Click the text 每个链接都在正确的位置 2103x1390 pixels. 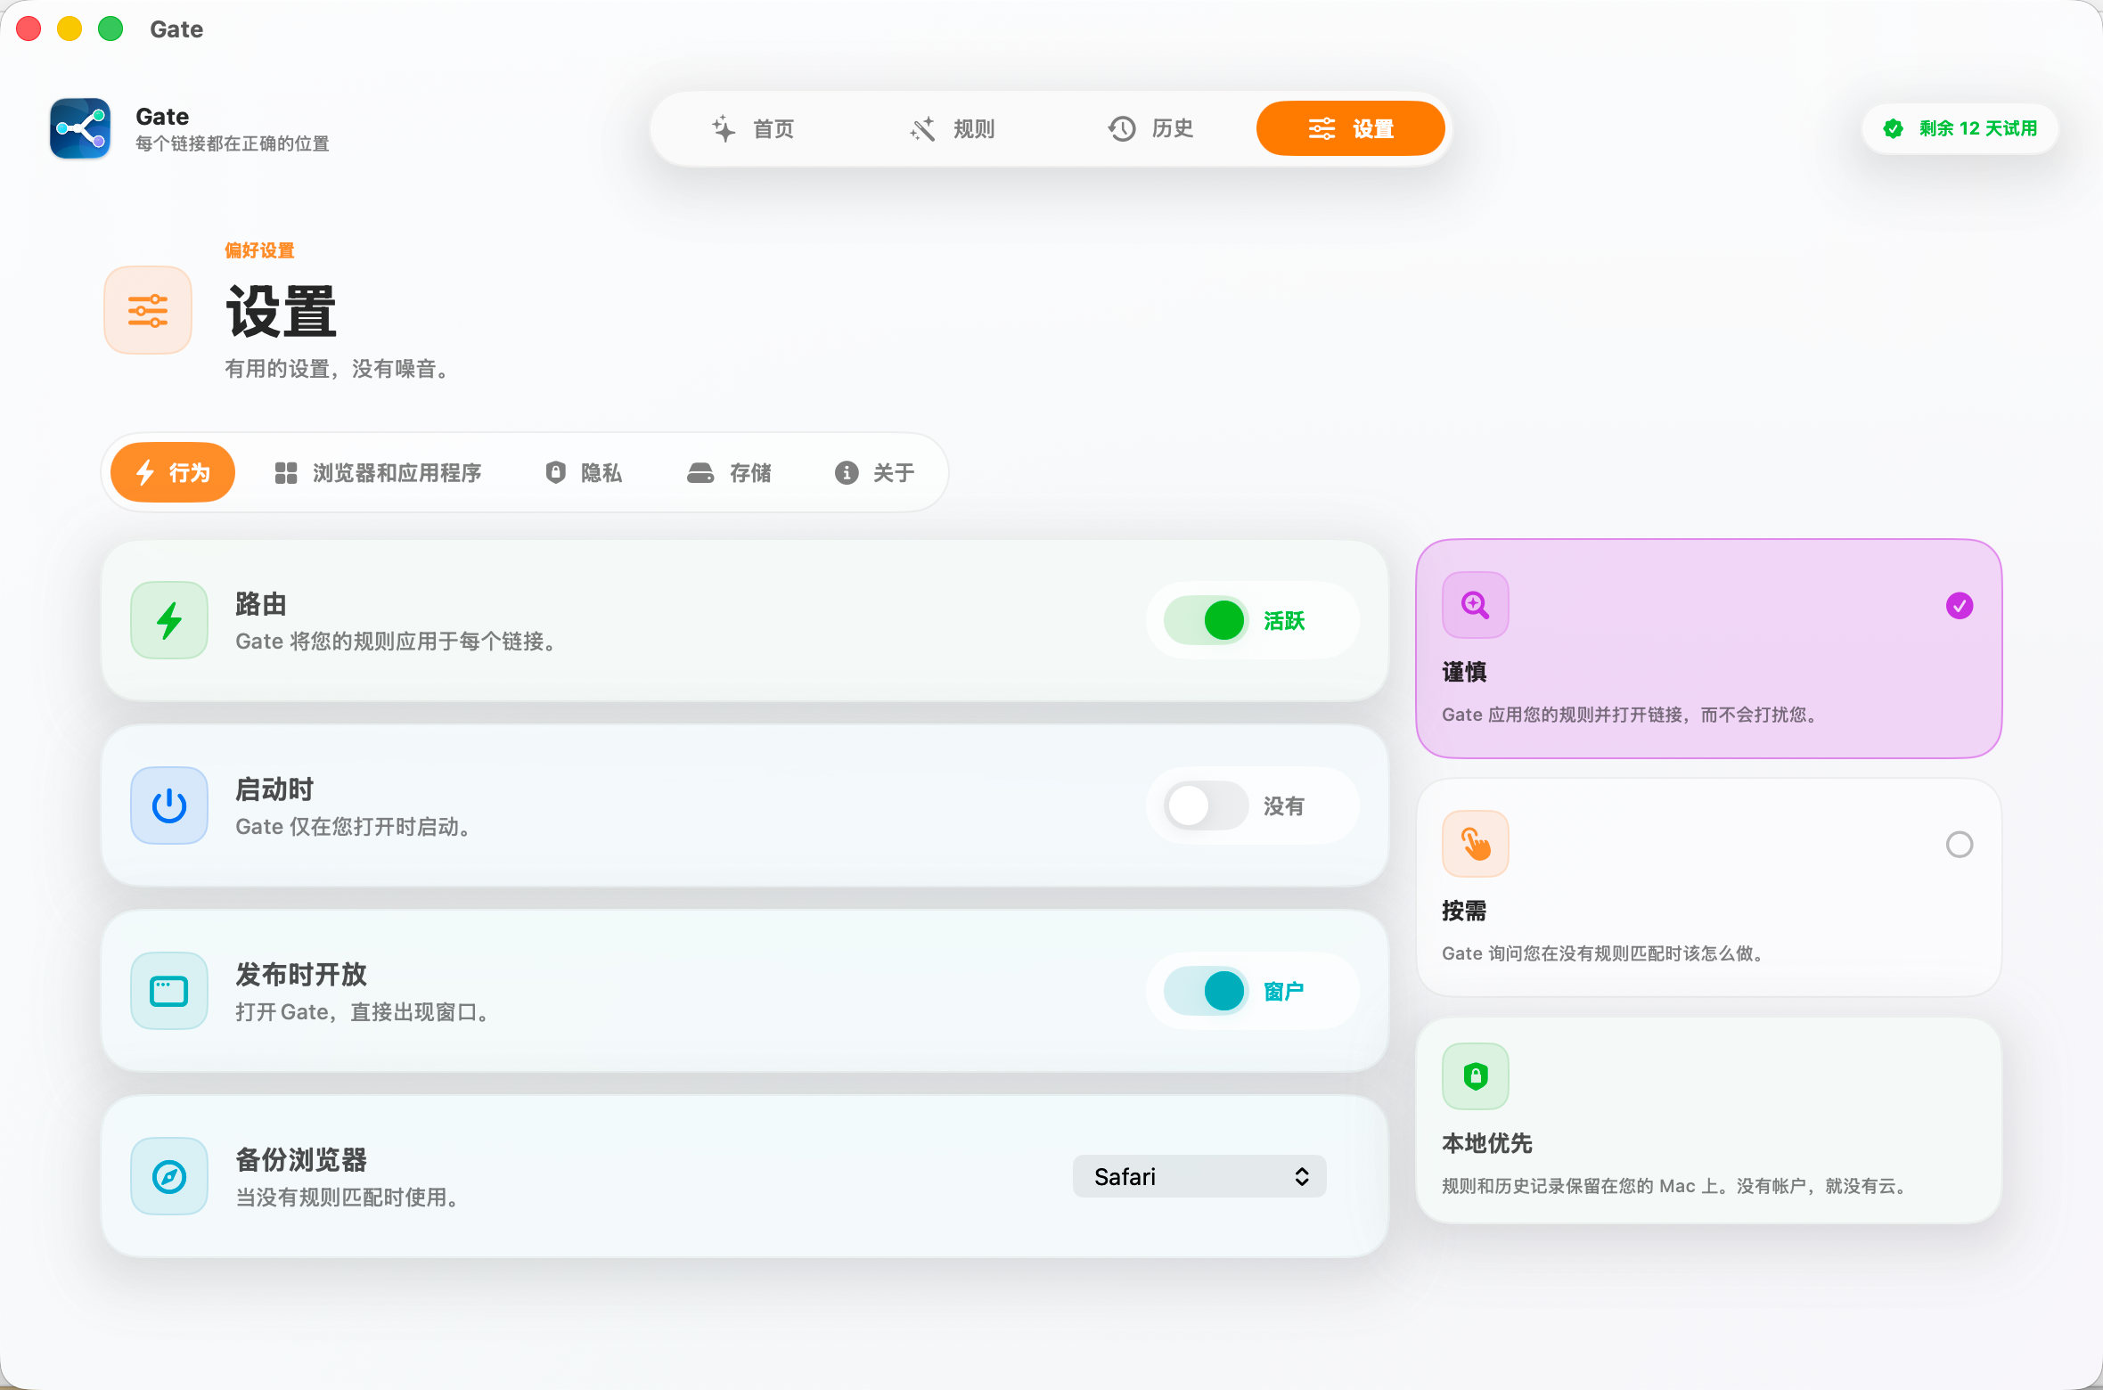click(x=233, y=143)
